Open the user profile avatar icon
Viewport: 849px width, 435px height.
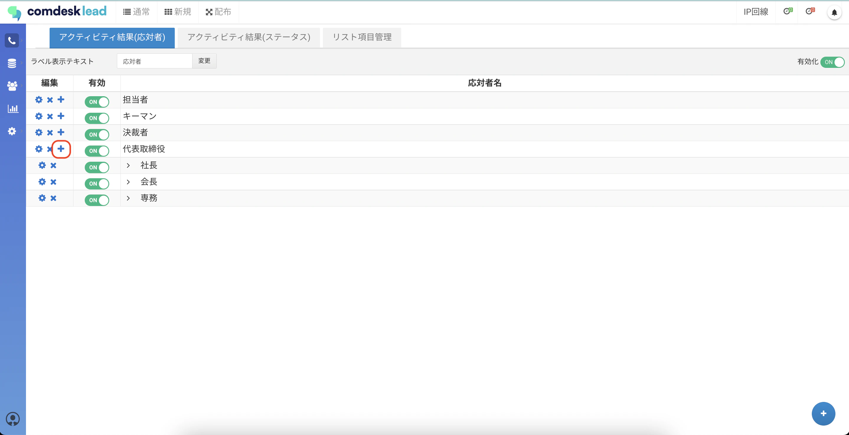[13, 419]
